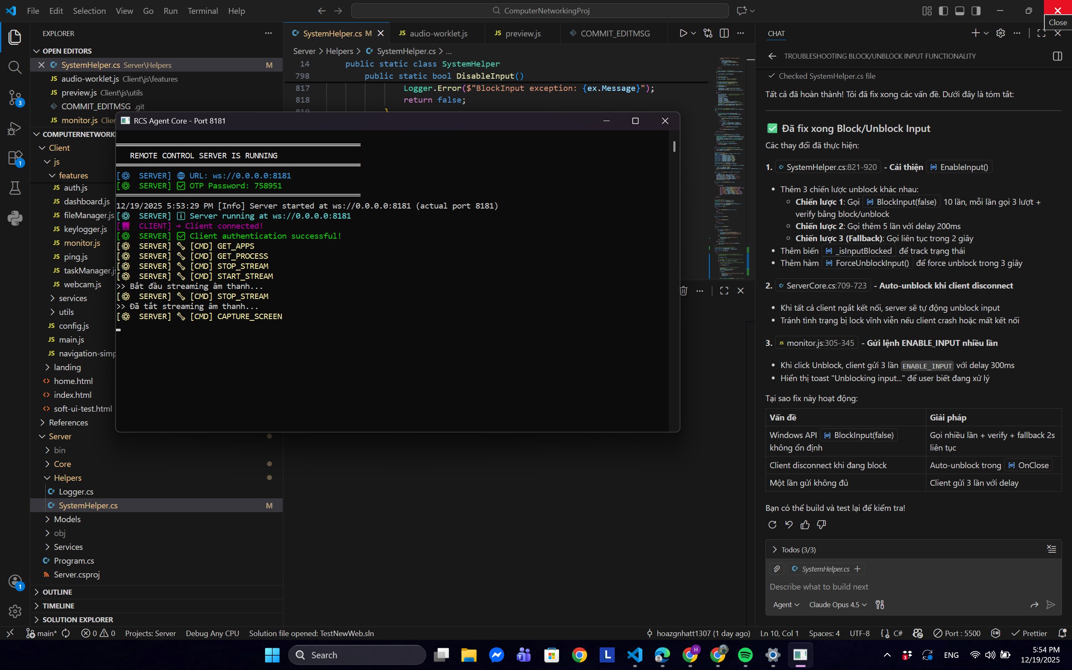Open the Extensions view icon
Image resolution: width=1072 pixels, height=670 pixels.
(15, 158)
